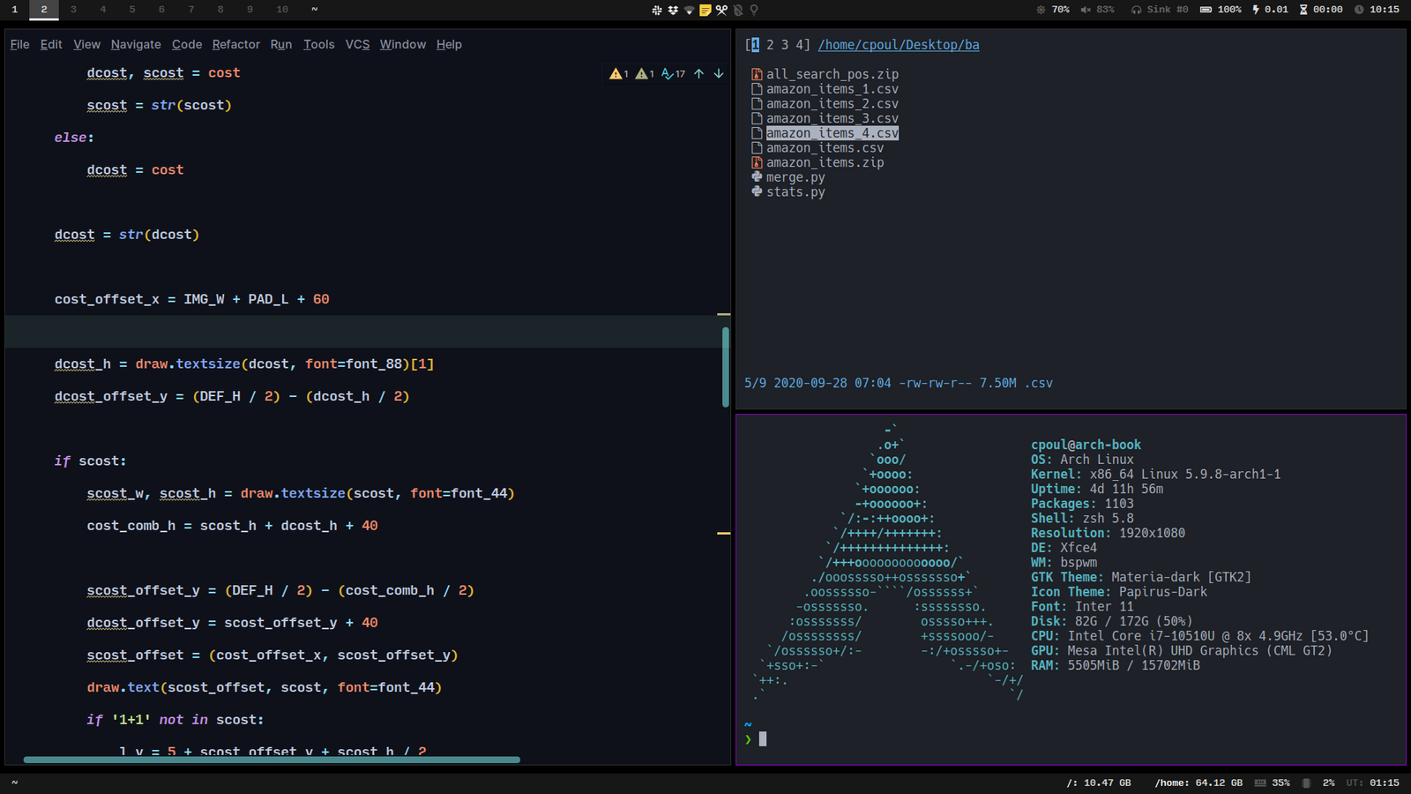Image resolution: width=1411 pixels, height=794 pixels.
Task: Click the /home: 64.12 GB disk entry
Action: (1198, 783)
